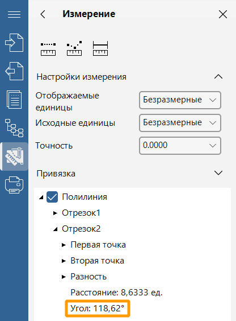
Task: Open the hamburger menu in sidebar
Action: click(14, 15)
